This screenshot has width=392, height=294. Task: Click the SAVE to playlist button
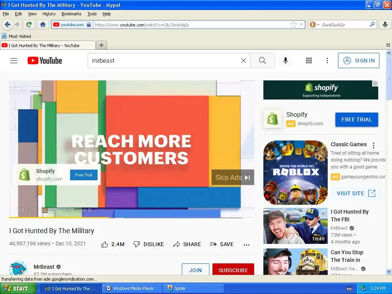222,244
